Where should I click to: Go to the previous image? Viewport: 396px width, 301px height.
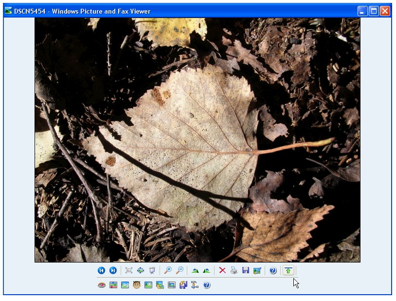point(101,270)
